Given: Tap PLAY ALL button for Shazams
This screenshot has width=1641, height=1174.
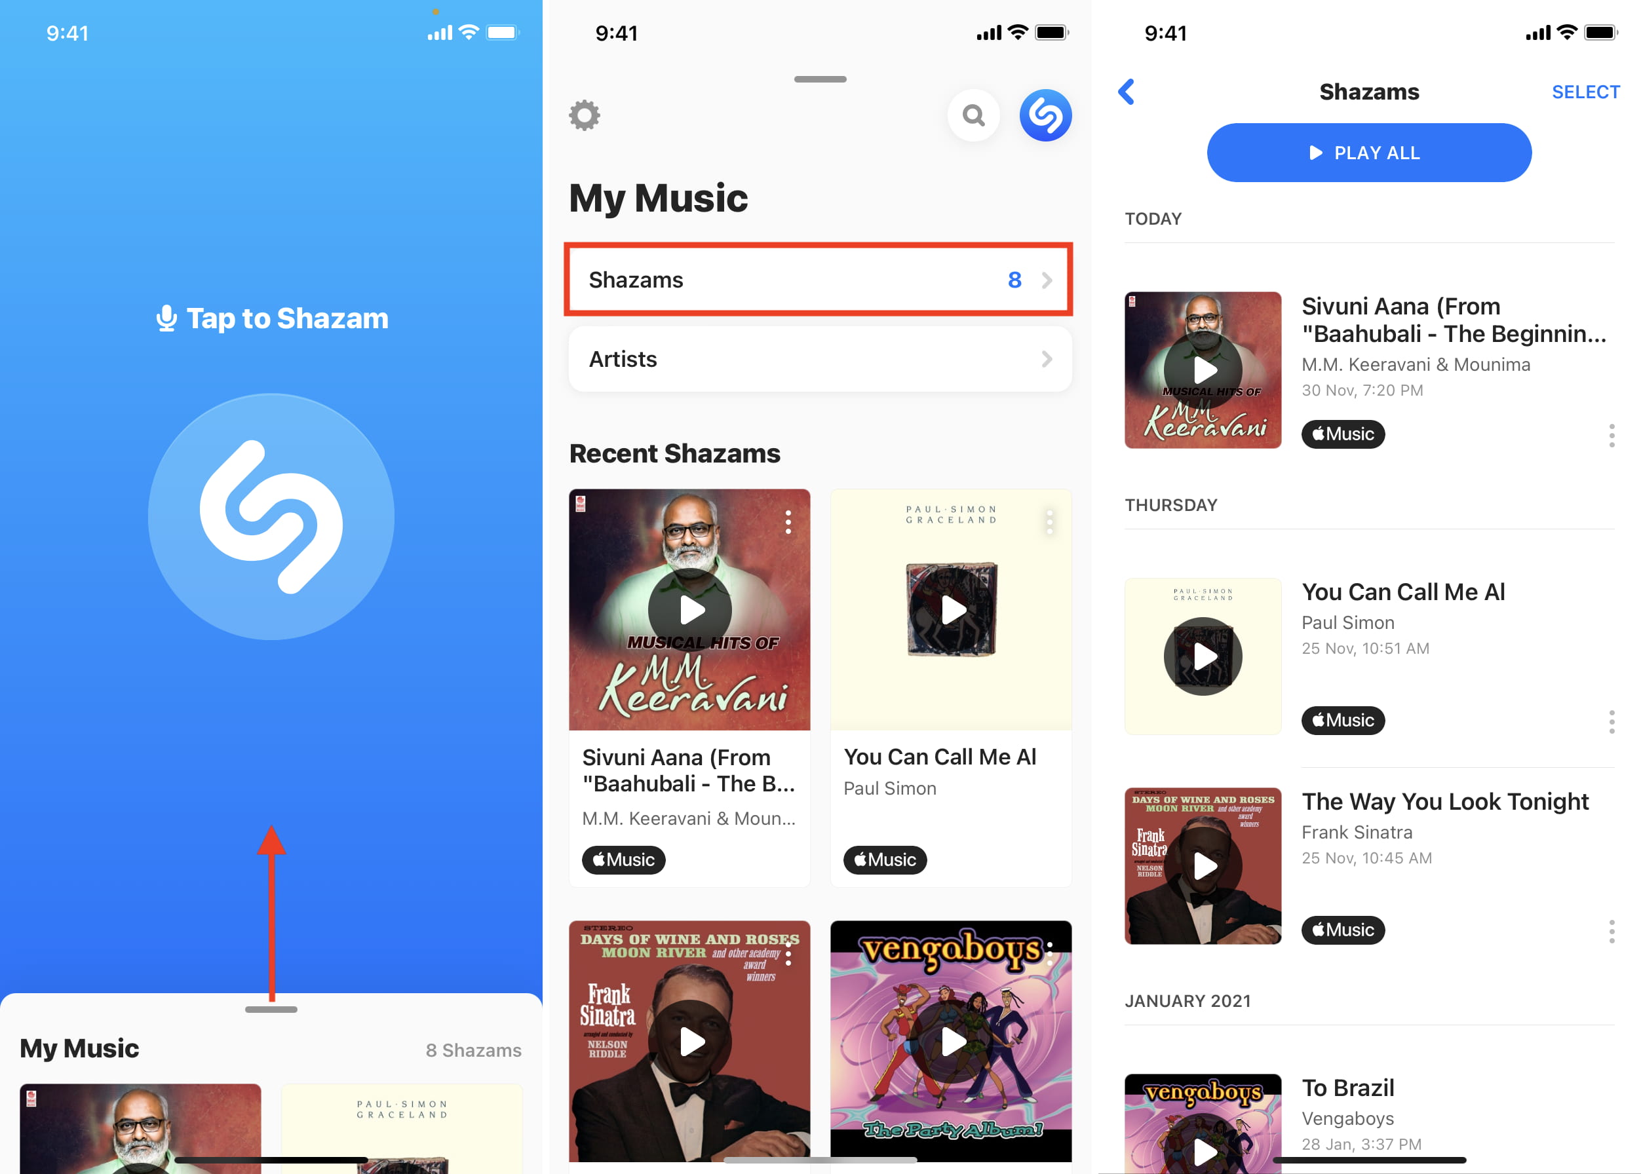Looking at the screenshot, I should [x=1366, y=153].
